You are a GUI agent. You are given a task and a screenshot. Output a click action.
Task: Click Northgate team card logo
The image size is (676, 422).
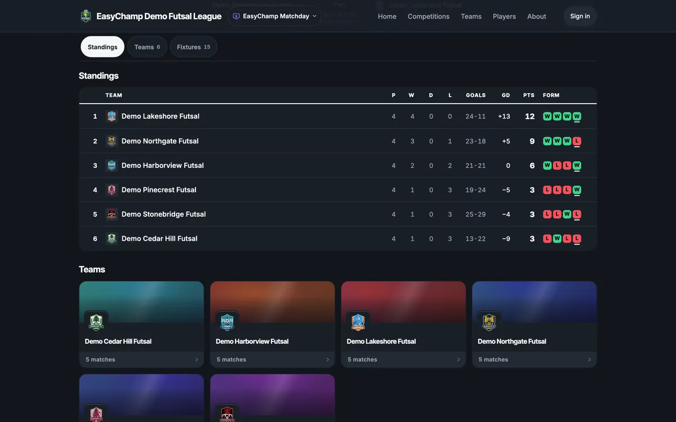click(x=489, y=322)
